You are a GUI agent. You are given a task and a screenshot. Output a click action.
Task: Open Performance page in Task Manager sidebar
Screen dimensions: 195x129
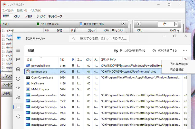pos(18,69)
